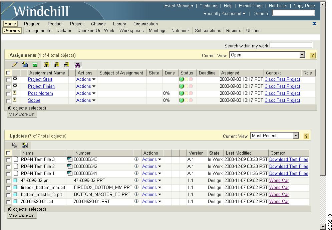The image size is (332, 230).
Task: Switch to the Product tab
Action: 55,24
